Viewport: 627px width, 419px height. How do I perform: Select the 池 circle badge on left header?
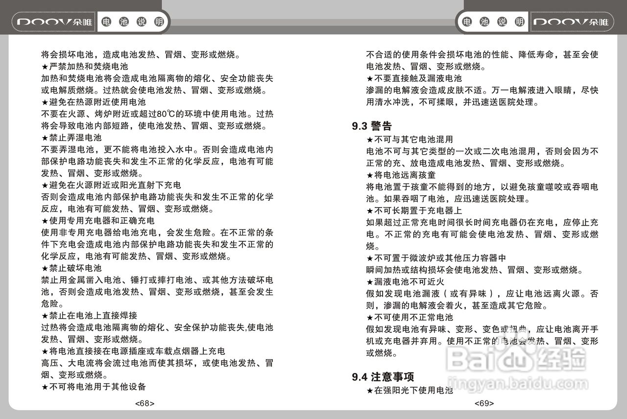pyautogui.click(x=124, y=21)
